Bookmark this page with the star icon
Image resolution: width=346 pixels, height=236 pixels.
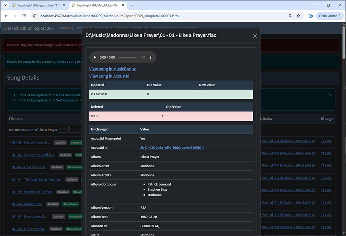(298, 16)
